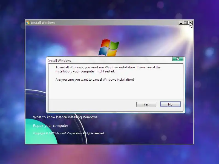
Task: Minimize the Install Windows window
Action: click(181, 23)
